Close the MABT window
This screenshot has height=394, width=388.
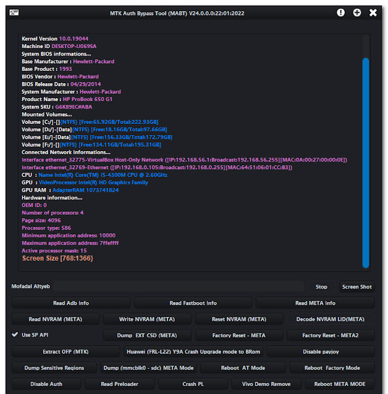point(373,12)
